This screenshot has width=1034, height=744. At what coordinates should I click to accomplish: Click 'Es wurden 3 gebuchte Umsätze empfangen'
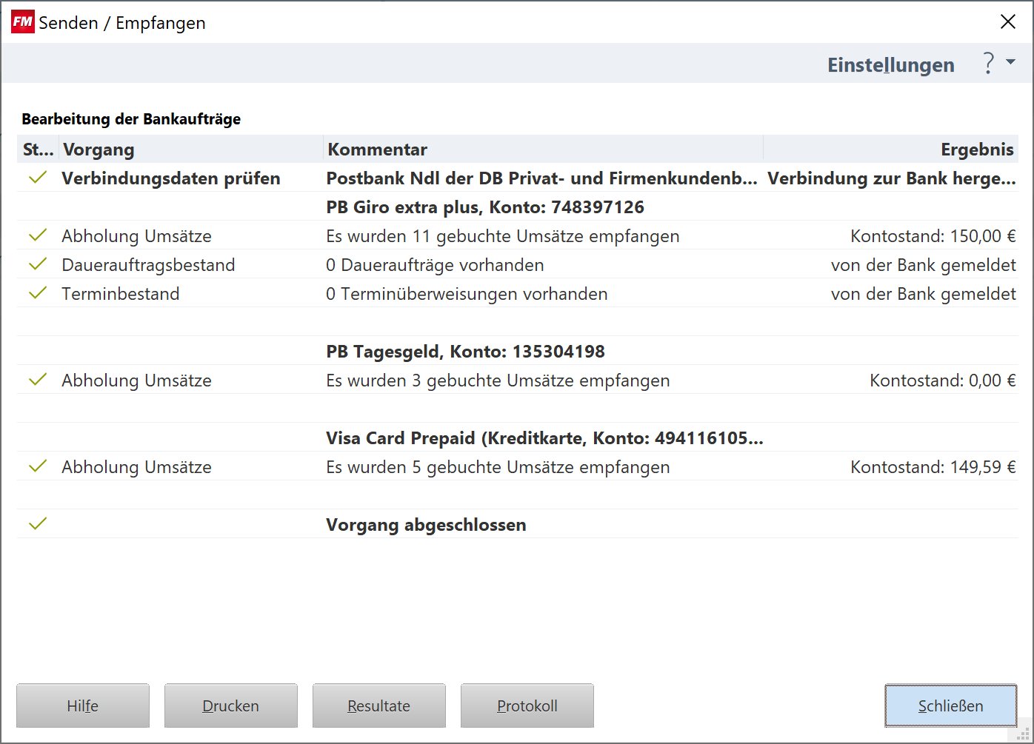coord(498,381)
